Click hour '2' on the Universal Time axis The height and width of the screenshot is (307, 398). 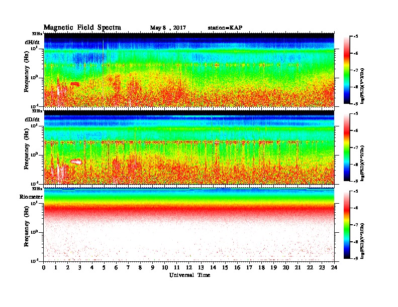68,267
